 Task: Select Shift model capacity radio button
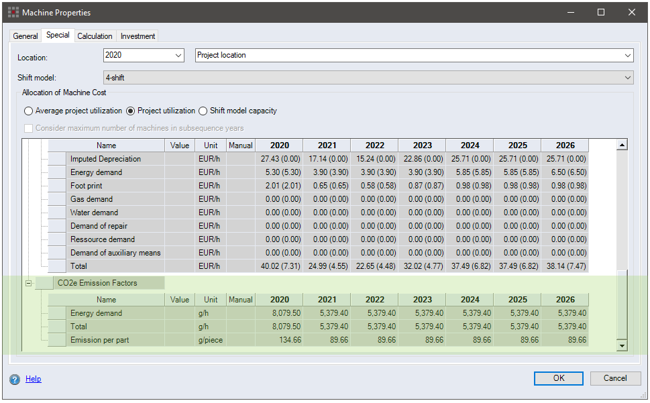click(x=203, y=111)
